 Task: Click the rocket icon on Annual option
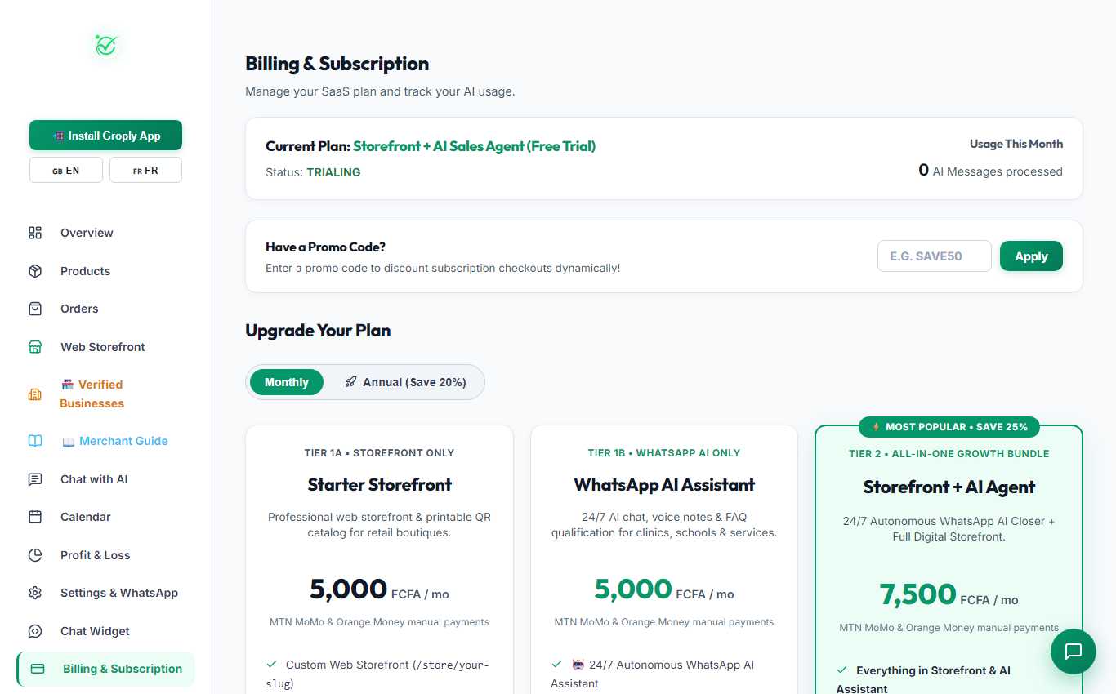350,382
